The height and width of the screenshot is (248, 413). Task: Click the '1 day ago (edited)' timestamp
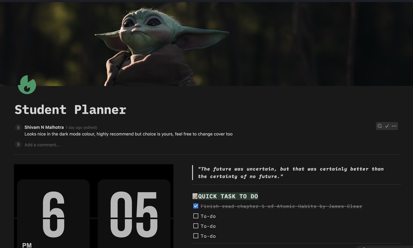81,127
